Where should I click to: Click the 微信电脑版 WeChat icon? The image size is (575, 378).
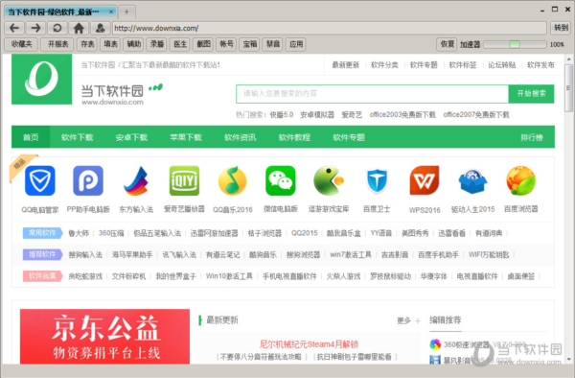coord(281,180)
